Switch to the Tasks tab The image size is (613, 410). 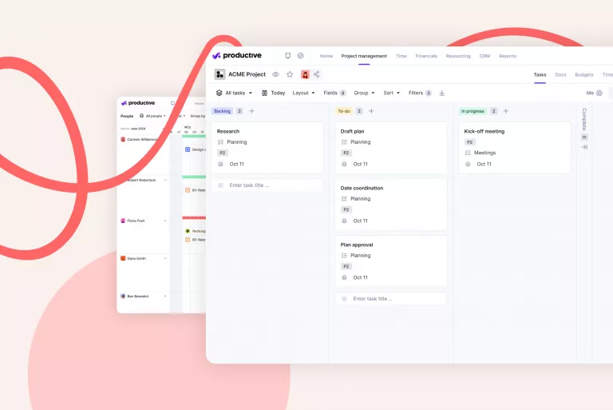pyautogui.click(x=540, y=74)
